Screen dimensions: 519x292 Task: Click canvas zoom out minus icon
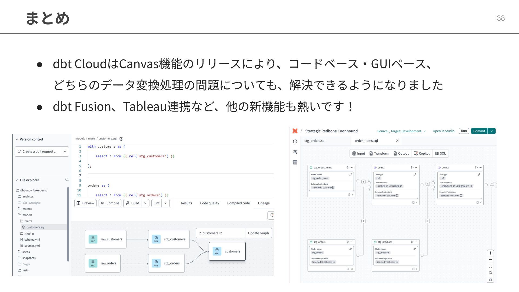[490, 260]
